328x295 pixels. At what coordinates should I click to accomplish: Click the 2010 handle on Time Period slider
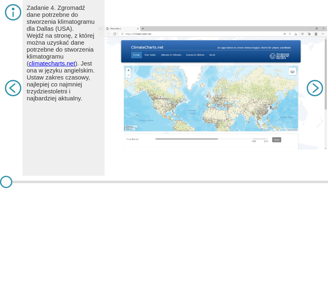pyautogui.click(x=266, y=139)
